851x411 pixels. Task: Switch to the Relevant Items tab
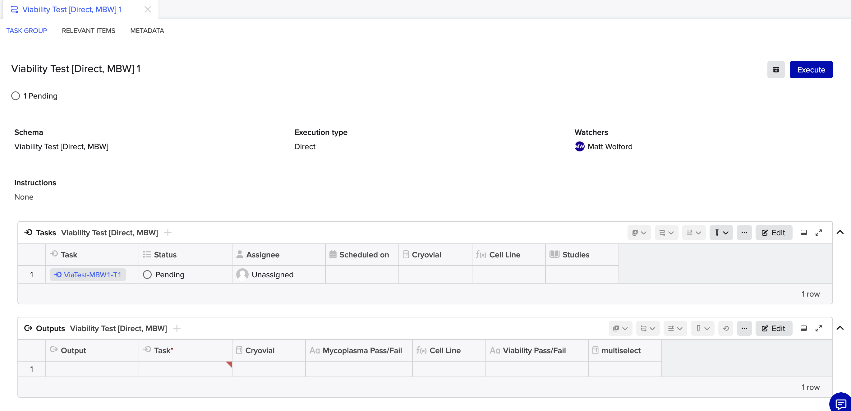coord(89,31)
